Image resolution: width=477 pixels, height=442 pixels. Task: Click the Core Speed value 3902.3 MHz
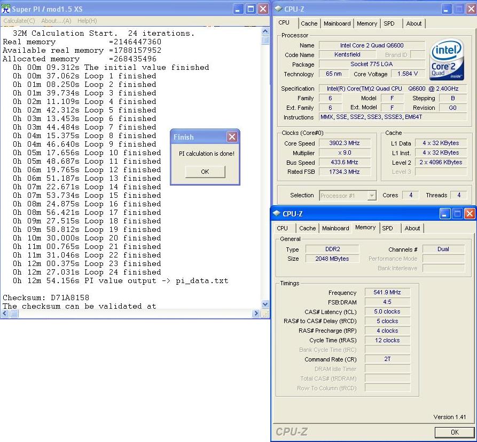point(345,143)
